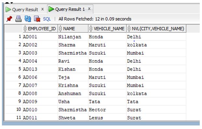Click the name cell Shweta
Screen dimensions: 202x129
73,117
